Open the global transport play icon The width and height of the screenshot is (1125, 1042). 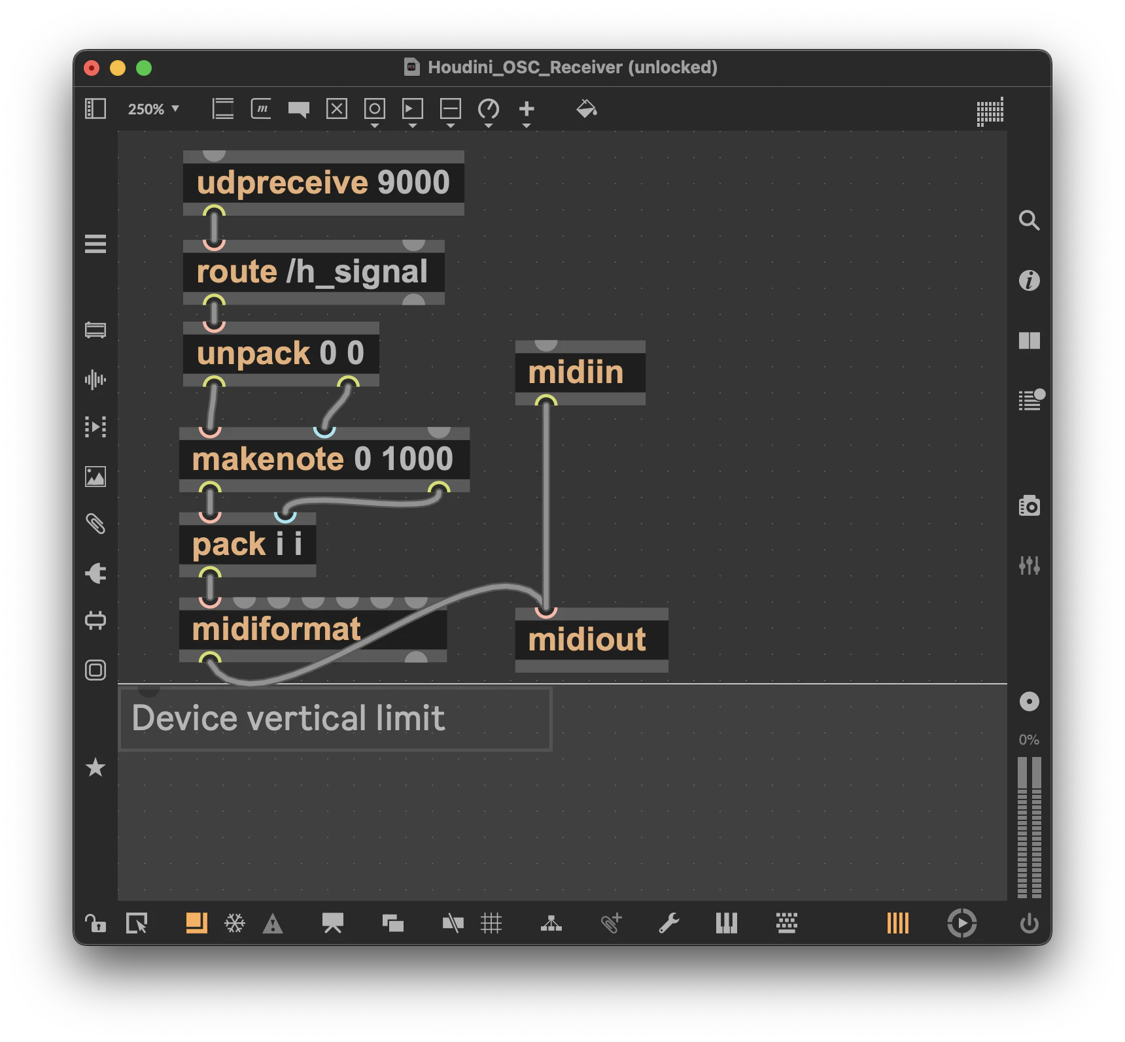(x=962, y=923)
